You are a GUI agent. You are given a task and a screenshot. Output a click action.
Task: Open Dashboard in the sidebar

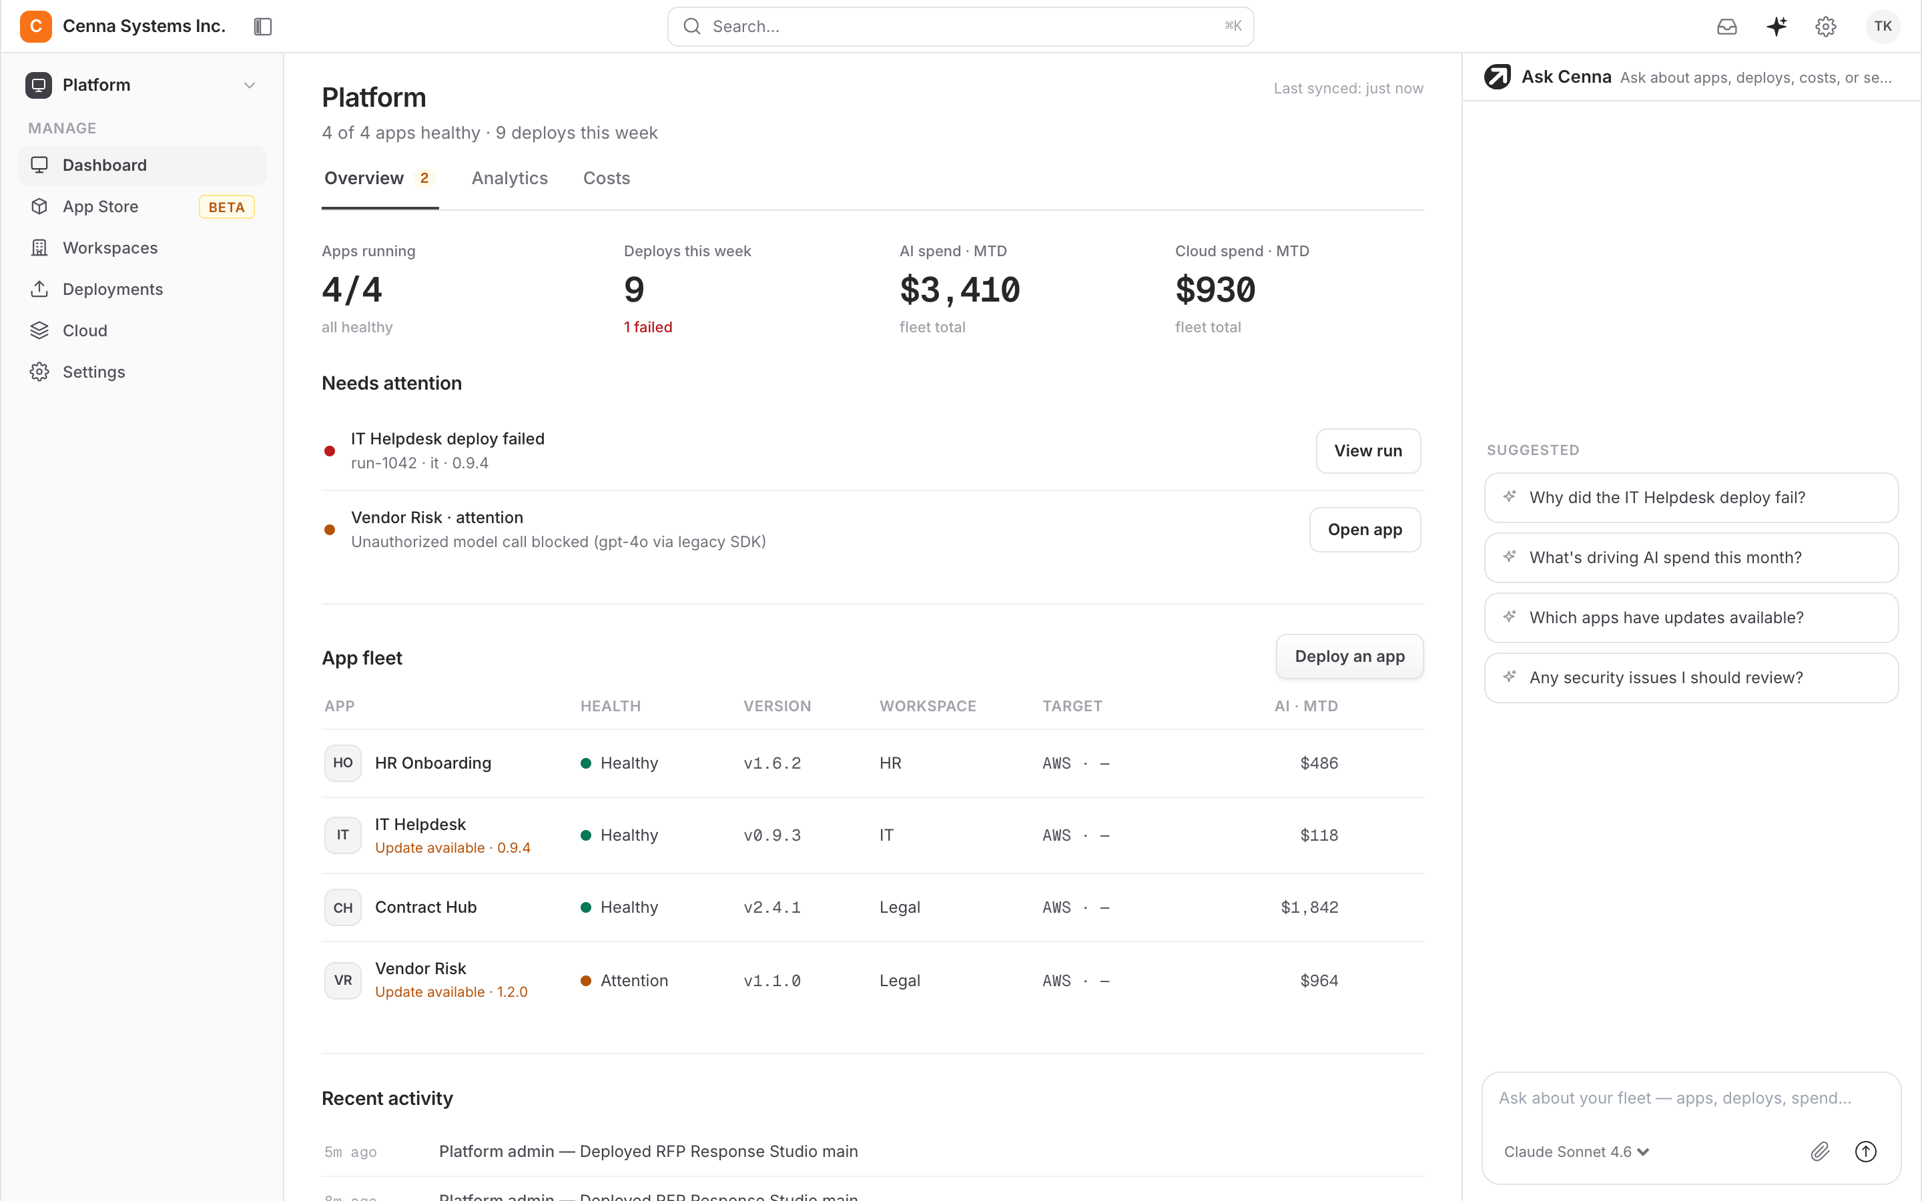click(x=142, y=165)
